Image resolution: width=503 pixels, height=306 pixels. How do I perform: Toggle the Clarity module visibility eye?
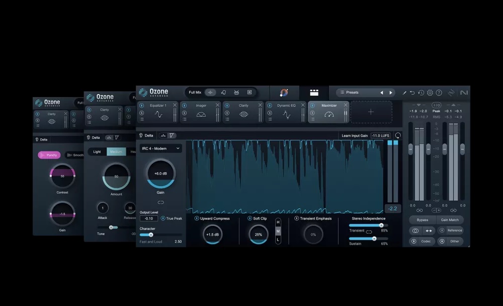(244, 114)
